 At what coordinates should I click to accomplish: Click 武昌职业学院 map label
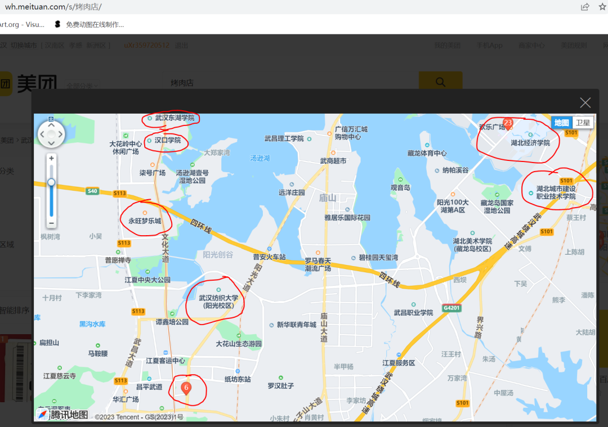(413, 312)
